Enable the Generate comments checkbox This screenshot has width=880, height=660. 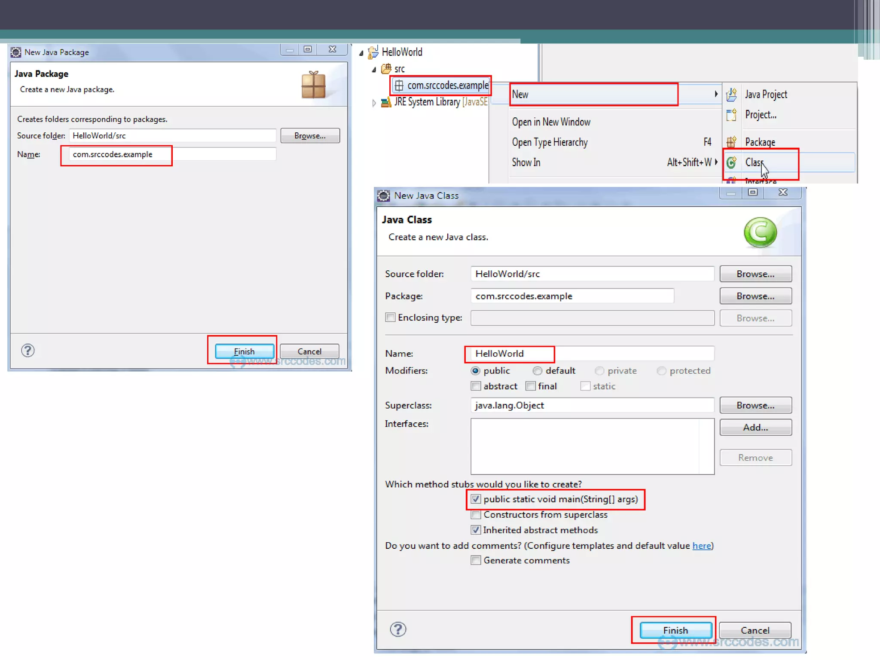[x=476, y=560]
